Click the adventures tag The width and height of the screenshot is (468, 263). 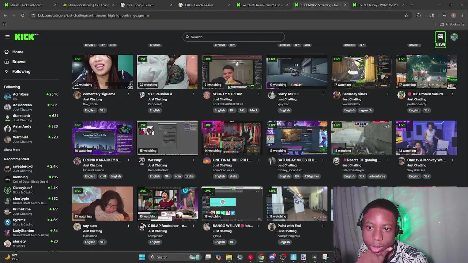coord(377,176)
